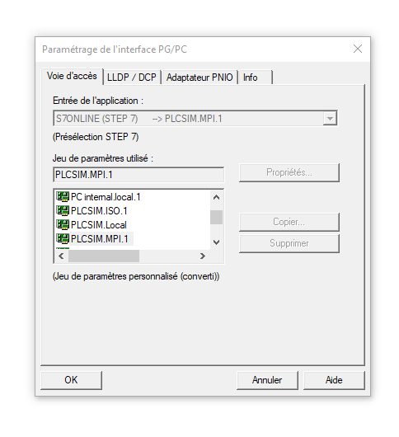Switch to the LLDP / DCP tab
The width and height of the screenshot is (399, 437).
click(132, 78)
